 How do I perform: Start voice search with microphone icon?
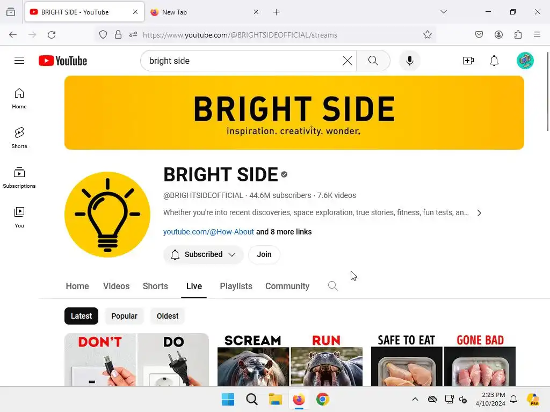[409, 61]
